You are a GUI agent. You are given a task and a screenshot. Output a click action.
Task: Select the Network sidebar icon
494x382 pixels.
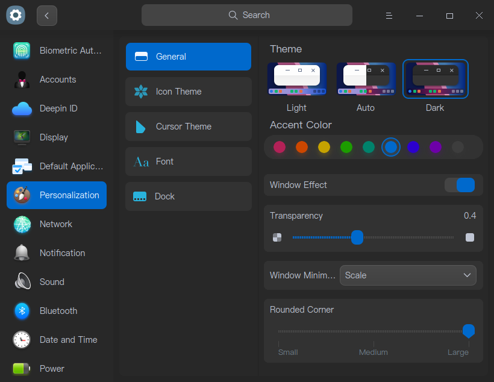(22, 224)
